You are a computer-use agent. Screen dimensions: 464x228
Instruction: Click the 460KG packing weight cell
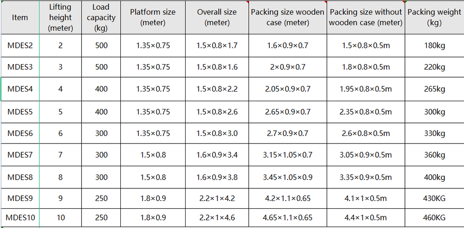click(x=434, y=218)
